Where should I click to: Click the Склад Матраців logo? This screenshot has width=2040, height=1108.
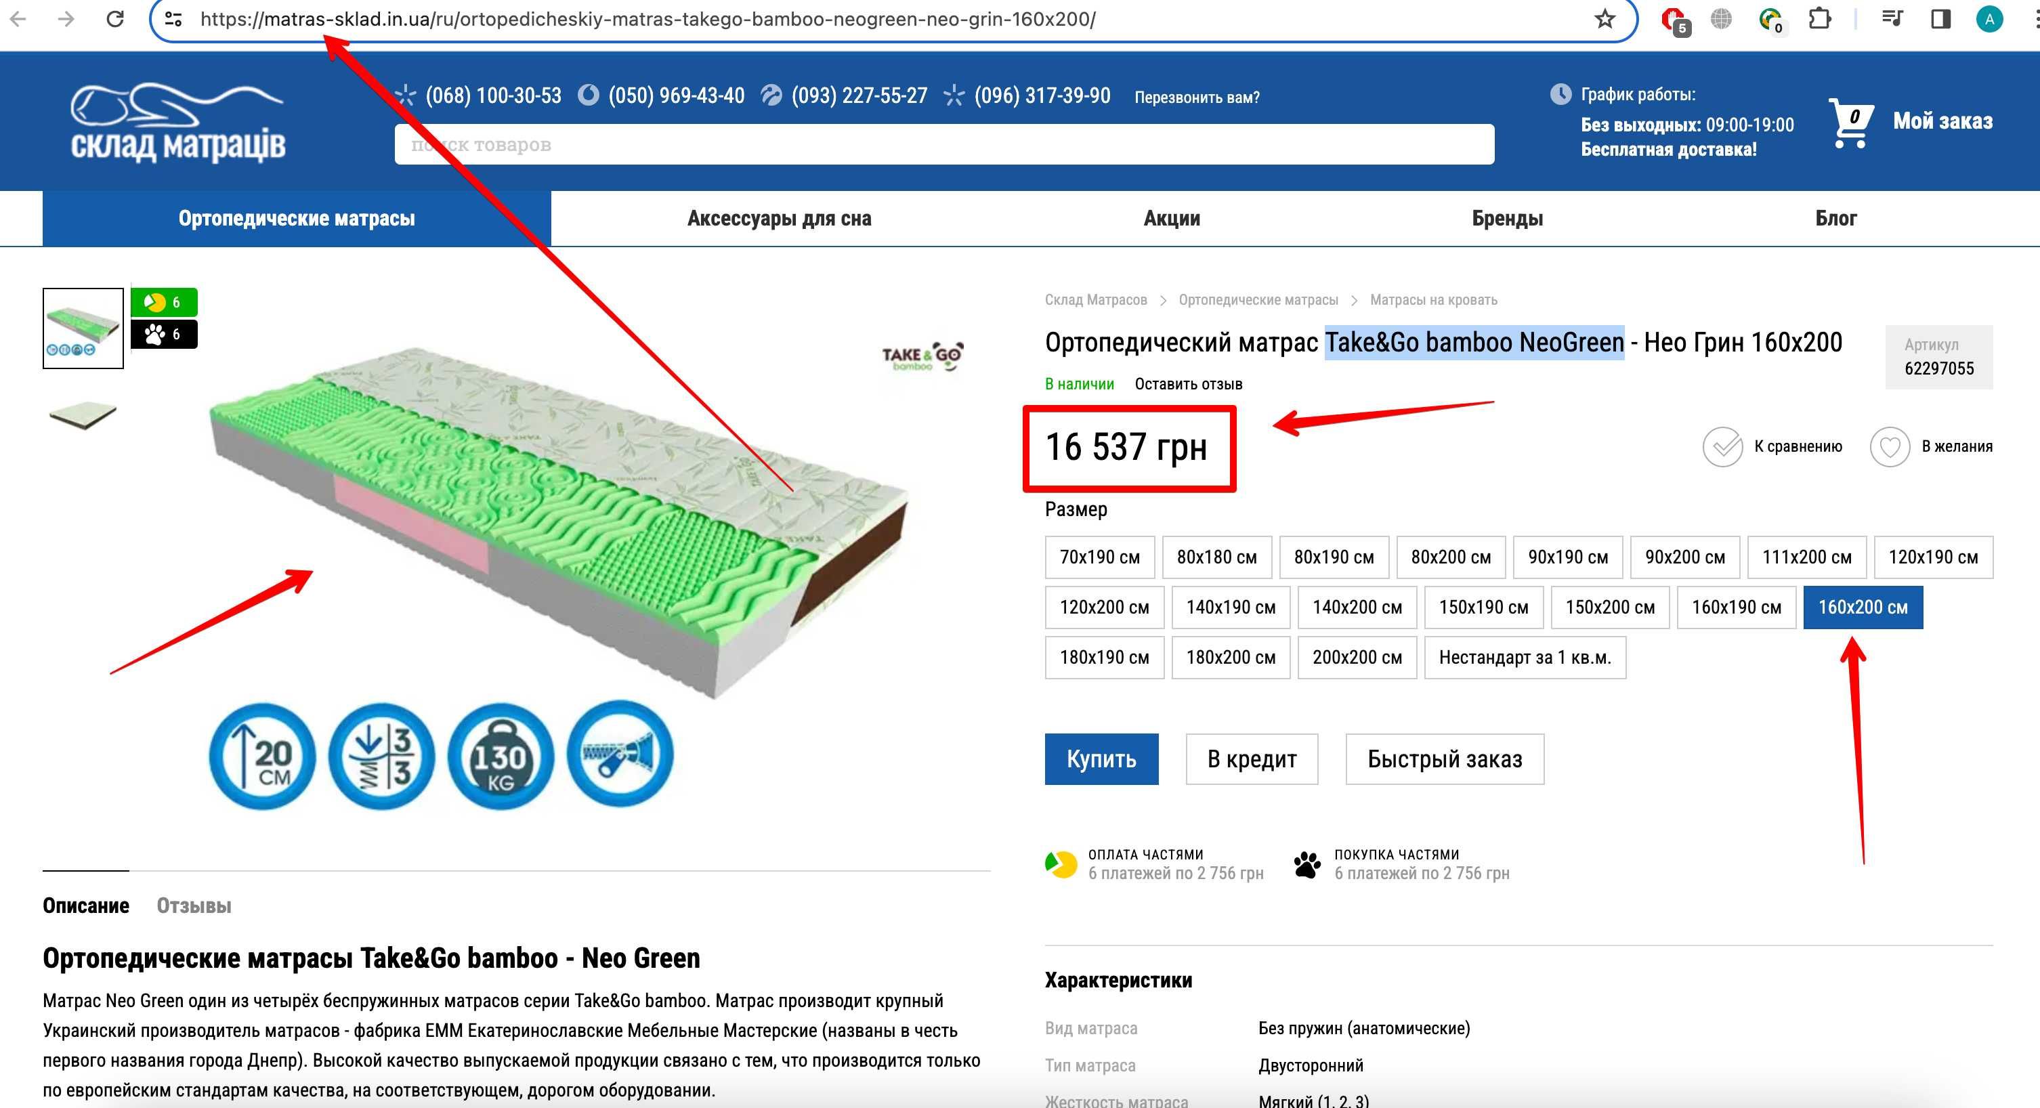point(178,123)
